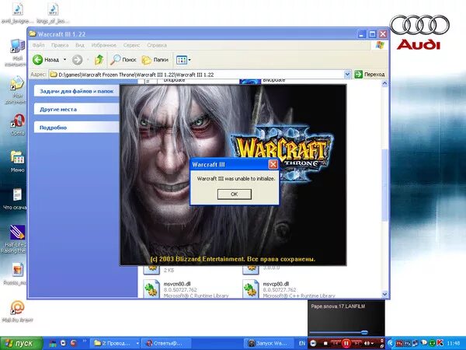The height and width of the screenshot is (350, 466).
Task: Click the media toolbar volume button
Action: pos(367,344)
